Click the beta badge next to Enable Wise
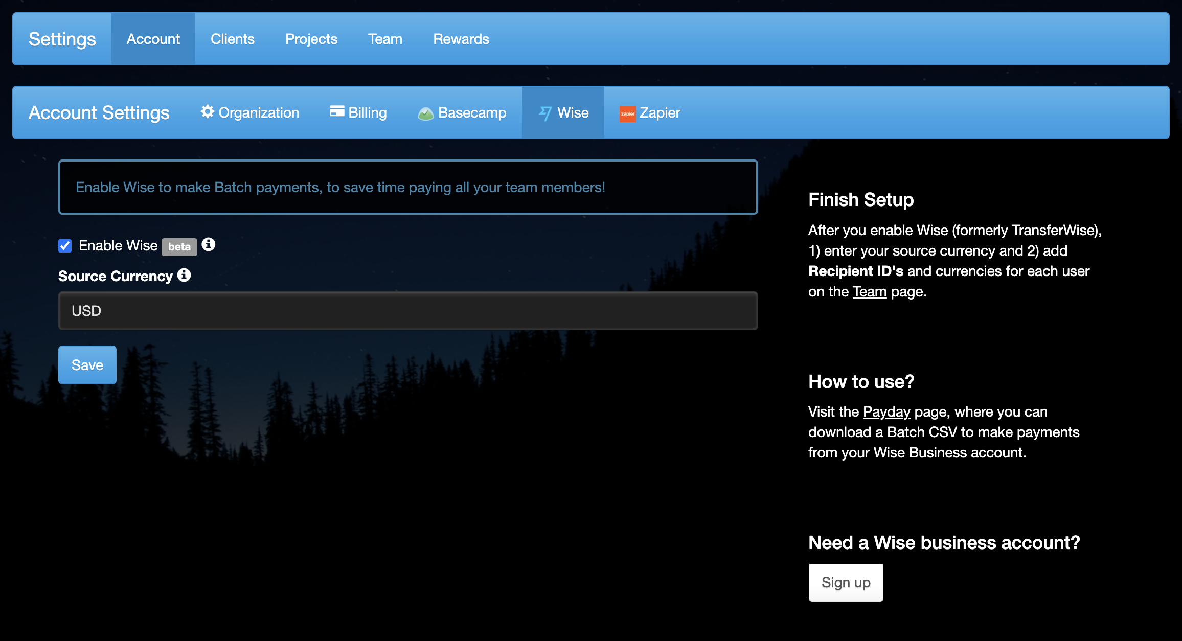This screenshot has width=1182, height=641. (179, 247)
